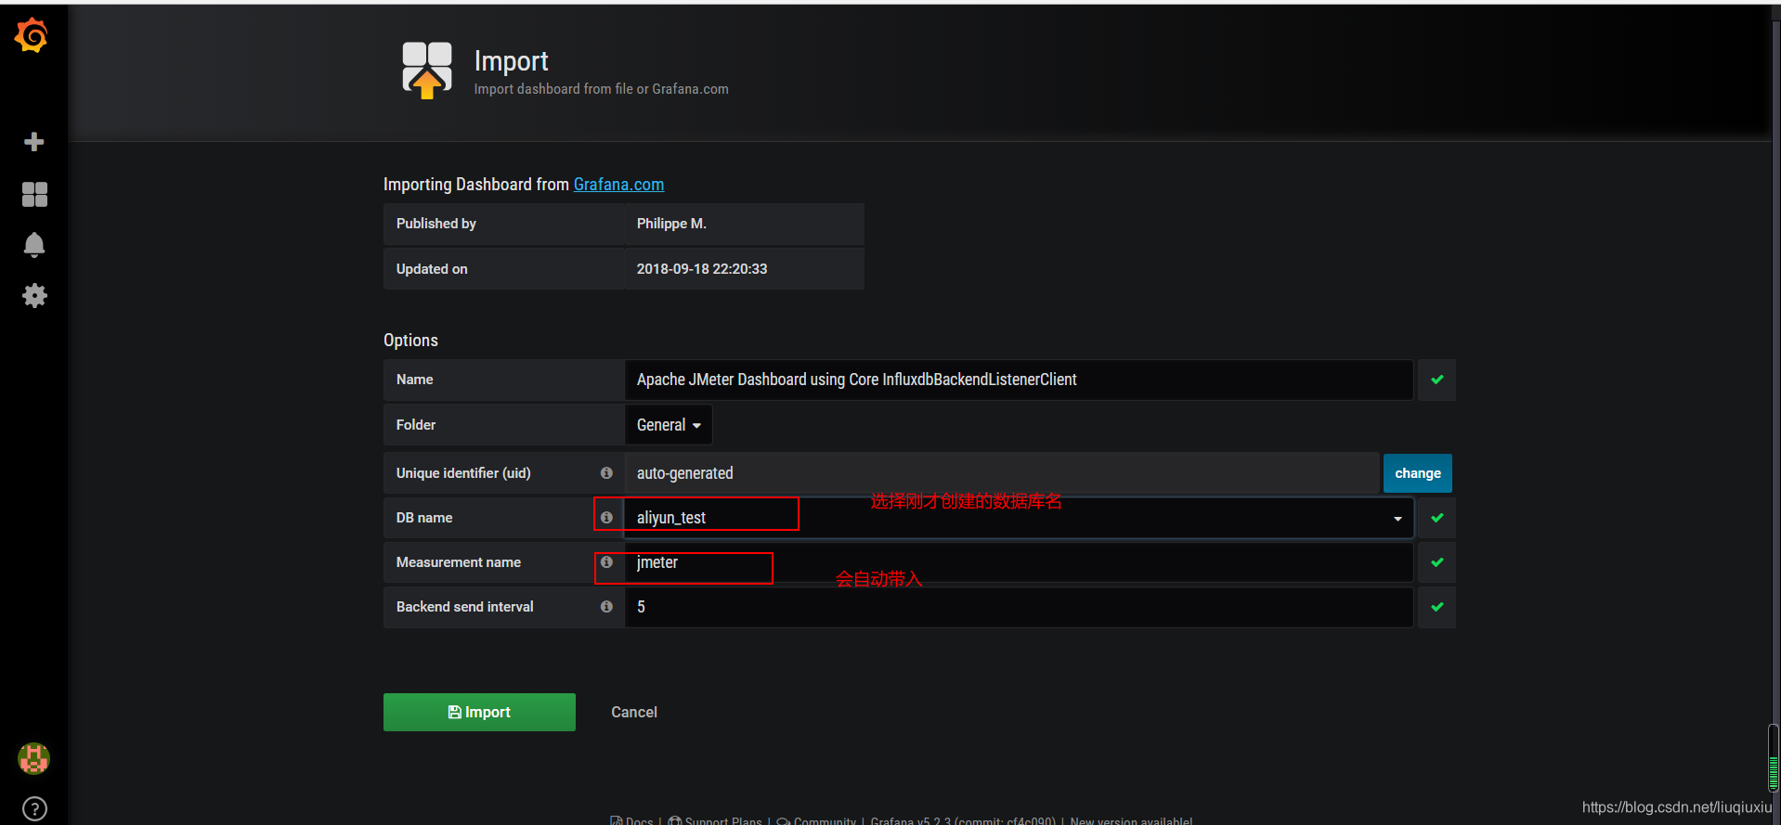Image resolution: width=1781 pixels, height=825 pixels.
Task: Open the Grafana home logo
Action: point(32,36)
